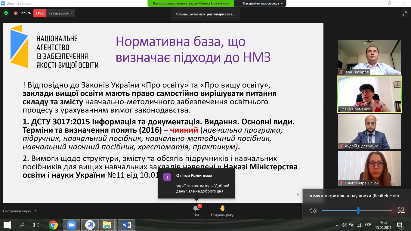Expand the 'Настройки просмотра' view options menu

263,3
